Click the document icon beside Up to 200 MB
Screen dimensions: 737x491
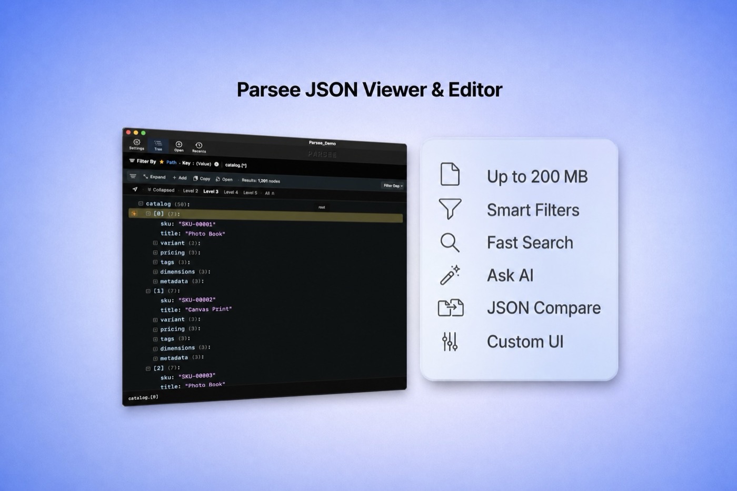pos(450,174)
